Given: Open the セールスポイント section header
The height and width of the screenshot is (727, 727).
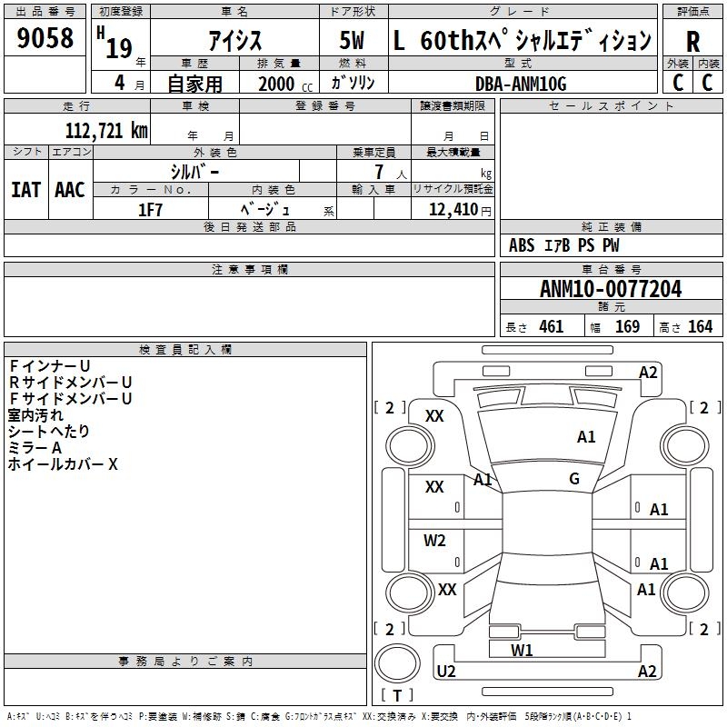Looking at the screenshot, I should pos(611,105).
